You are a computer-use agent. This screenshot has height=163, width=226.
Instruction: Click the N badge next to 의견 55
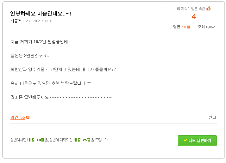tap(28, 118)
